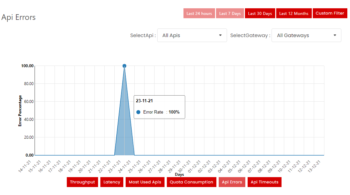The width and height of the screenshot is (350, 195).
Task: Expand the SelectApi dropdown
Action: click(x=192, y=35)
